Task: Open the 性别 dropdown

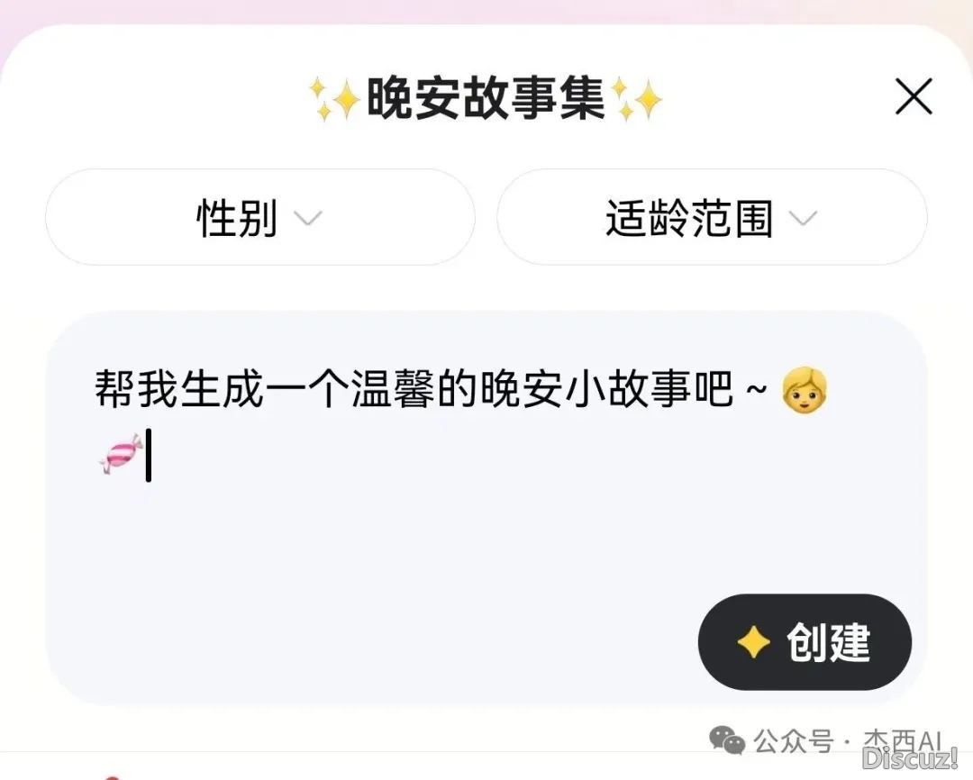Action: click(x=260, y=217)
